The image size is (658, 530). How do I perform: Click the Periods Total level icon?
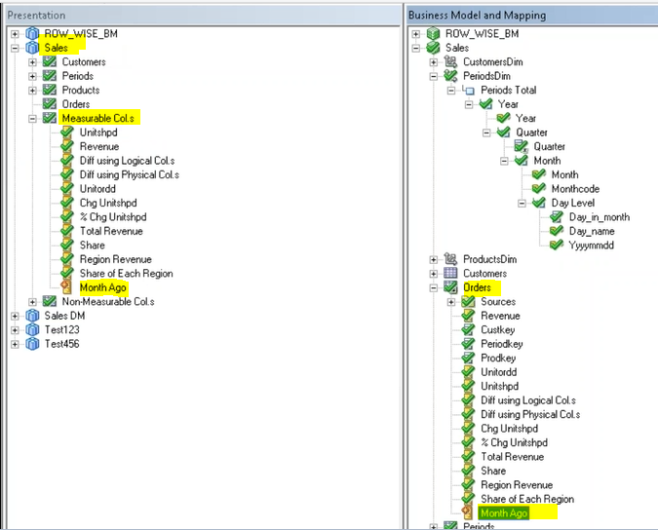coord(468,91)
